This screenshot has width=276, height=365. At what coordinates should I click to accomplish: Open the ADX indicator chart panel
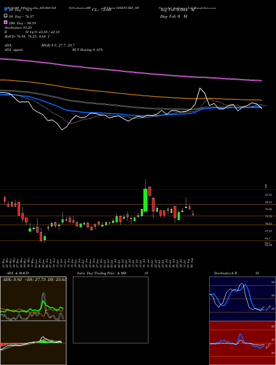33,299
